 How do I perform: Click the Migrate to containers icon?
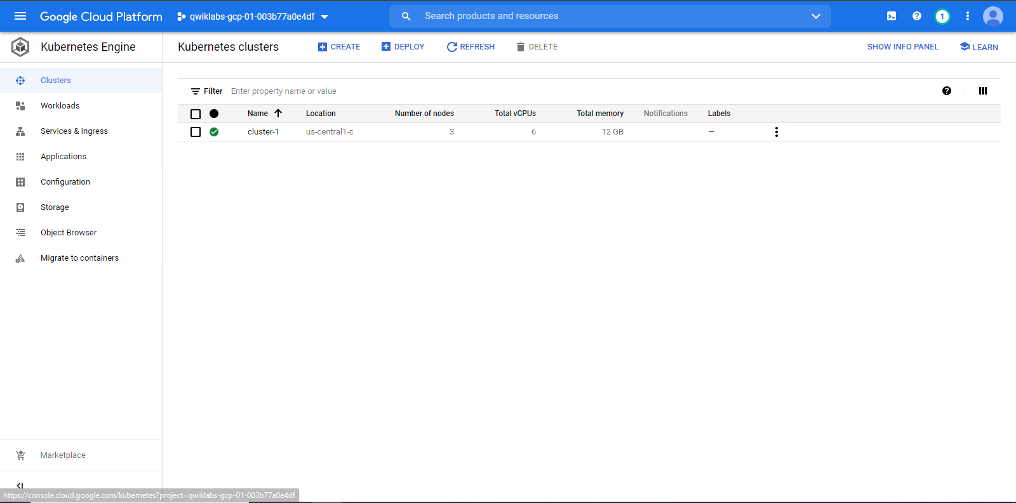(x=20, y=258)
